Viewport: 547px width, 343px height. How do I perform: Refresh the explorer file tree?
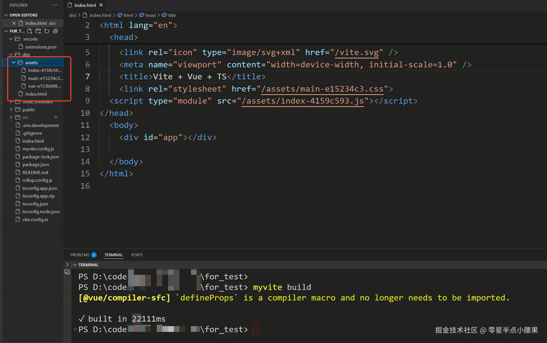pyautogui.click(x=47, y=31)
